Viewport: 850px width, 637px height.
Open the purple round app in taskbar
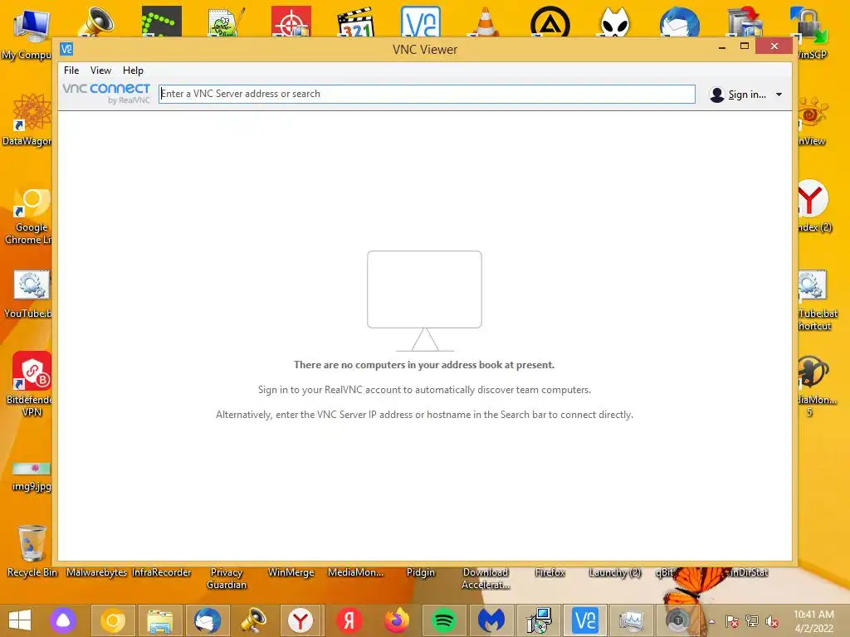point(63,620)
